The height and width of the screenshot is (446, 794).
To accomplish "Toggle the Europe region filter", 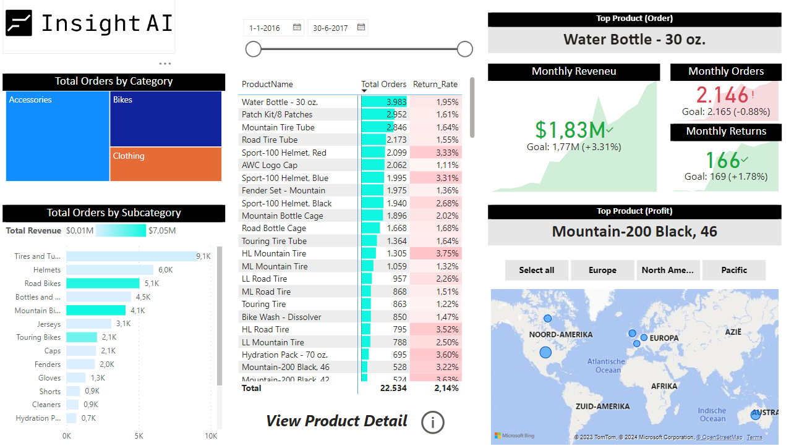I will click(602, 270).
